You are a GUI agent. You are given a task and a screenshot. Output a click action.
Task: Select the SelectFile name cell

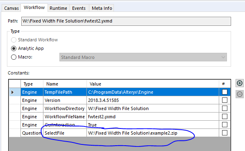pos(65,133)
